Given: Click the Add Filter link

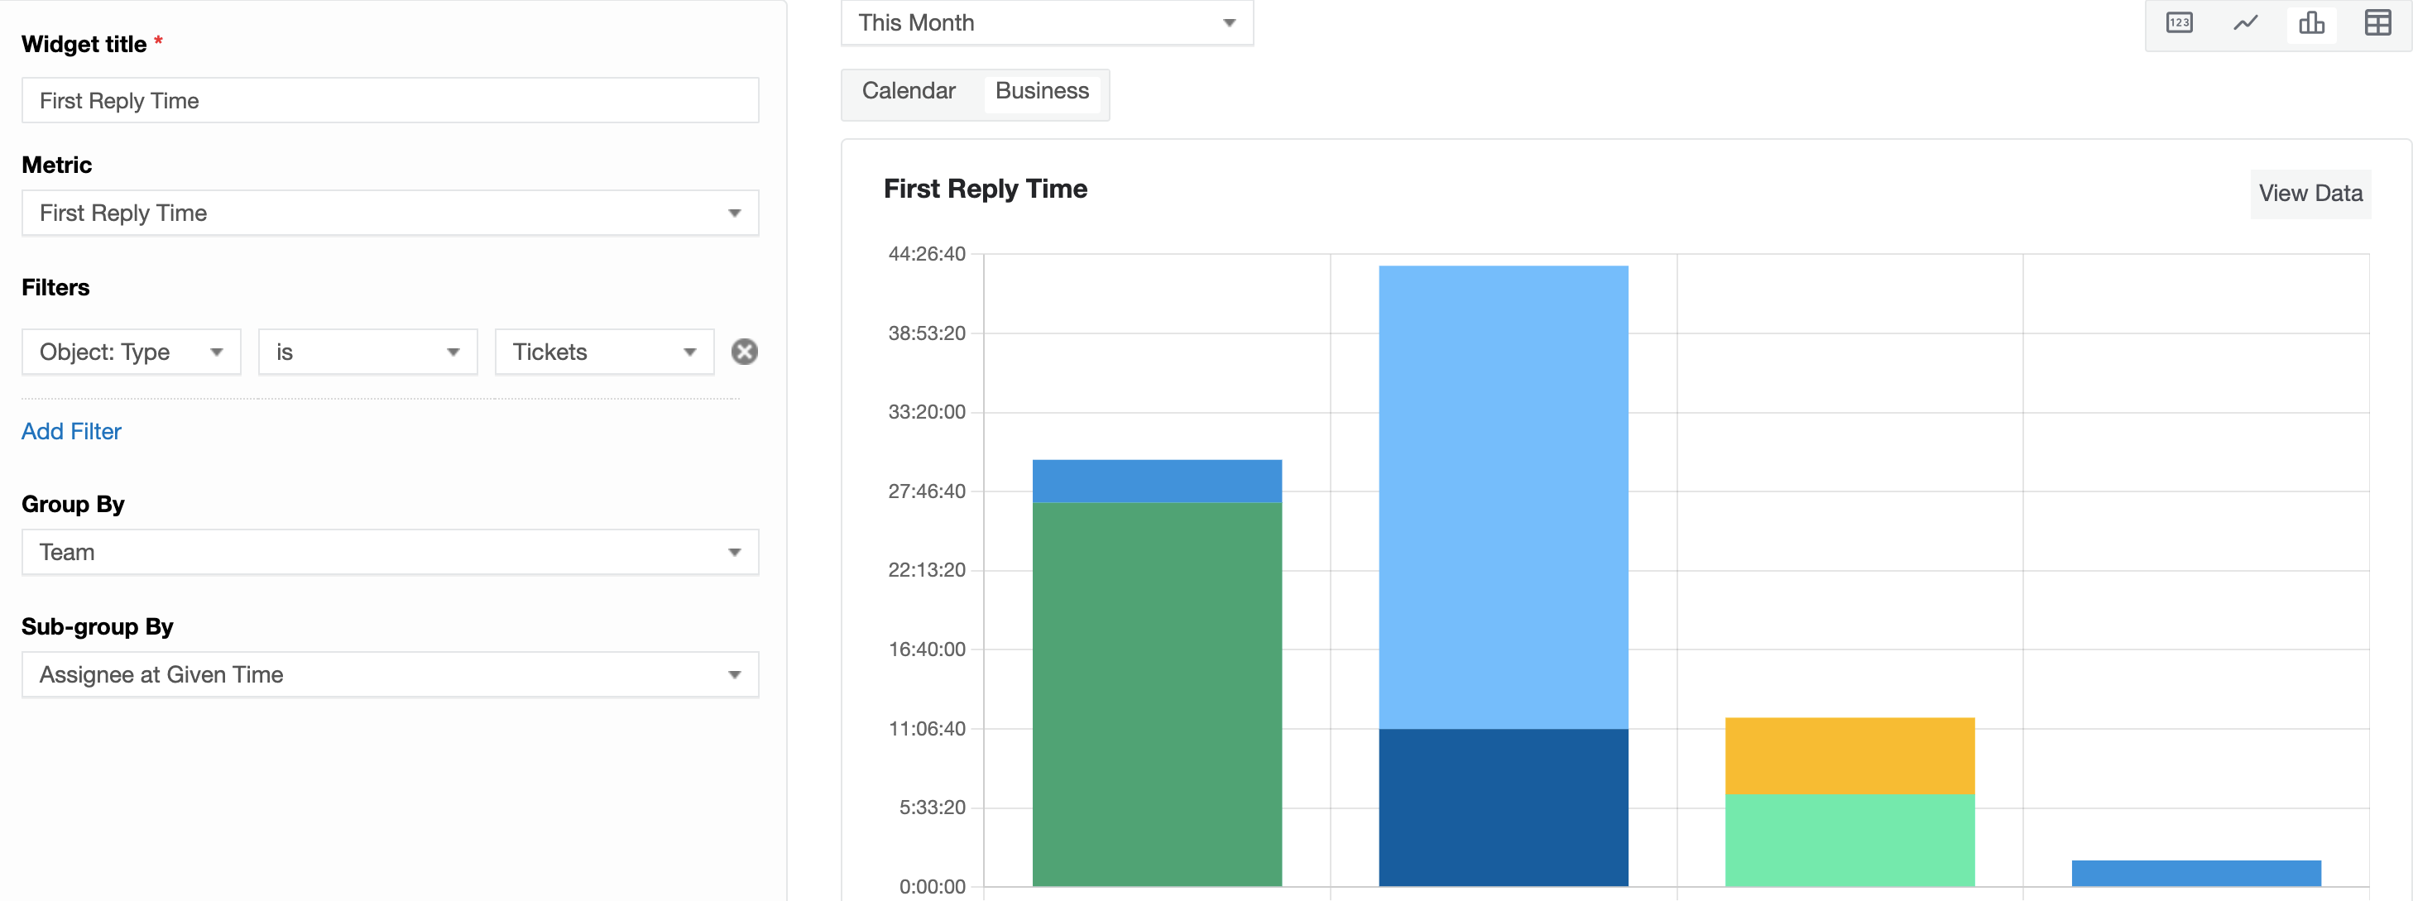Looking at the screenshot, I should point(71,432).
